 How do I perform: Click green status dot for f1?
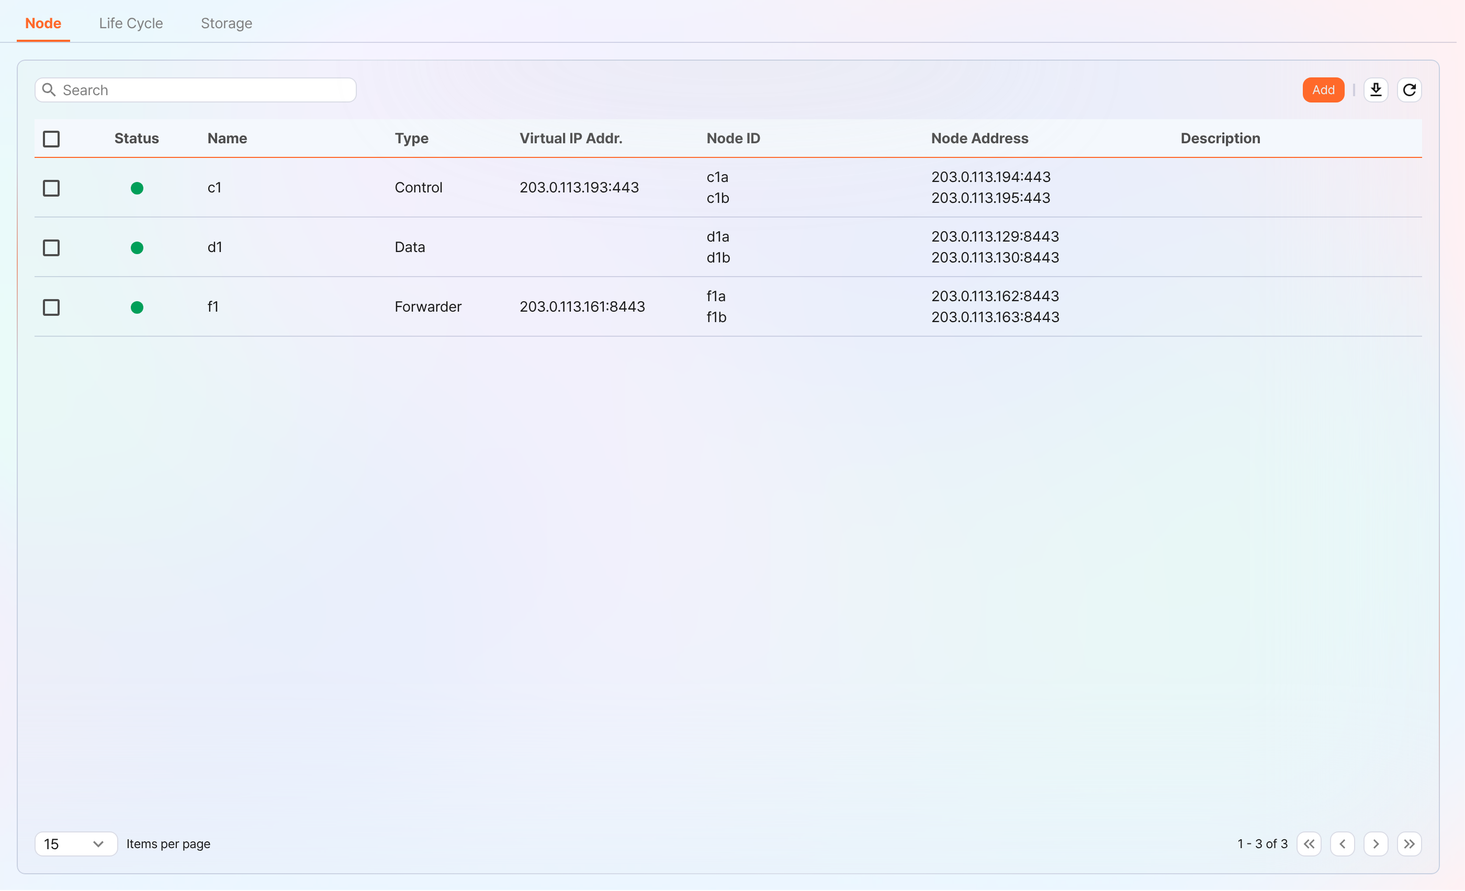tap(137, 307)
